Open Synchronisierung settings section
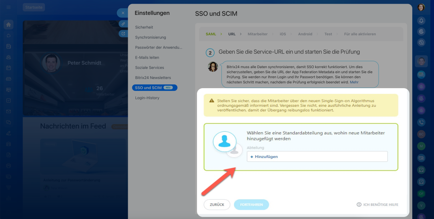Viewport: 434px width, 219px height. 151,37
